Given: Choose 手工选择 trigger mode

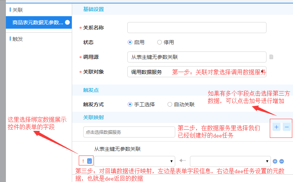Looking at the screenshot, I should pyautogui.click(x=130, y=104).
